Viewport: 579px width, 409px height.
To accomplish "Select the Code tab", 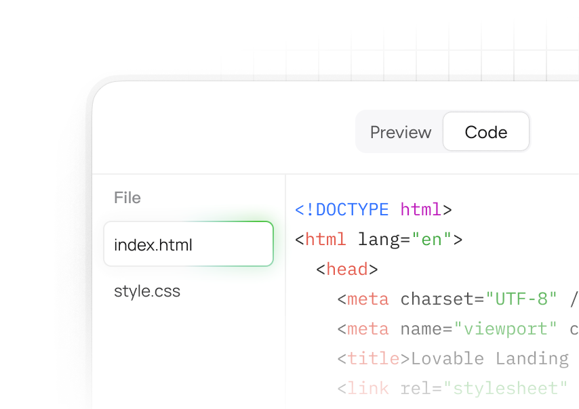I will (x=485, y=132).
